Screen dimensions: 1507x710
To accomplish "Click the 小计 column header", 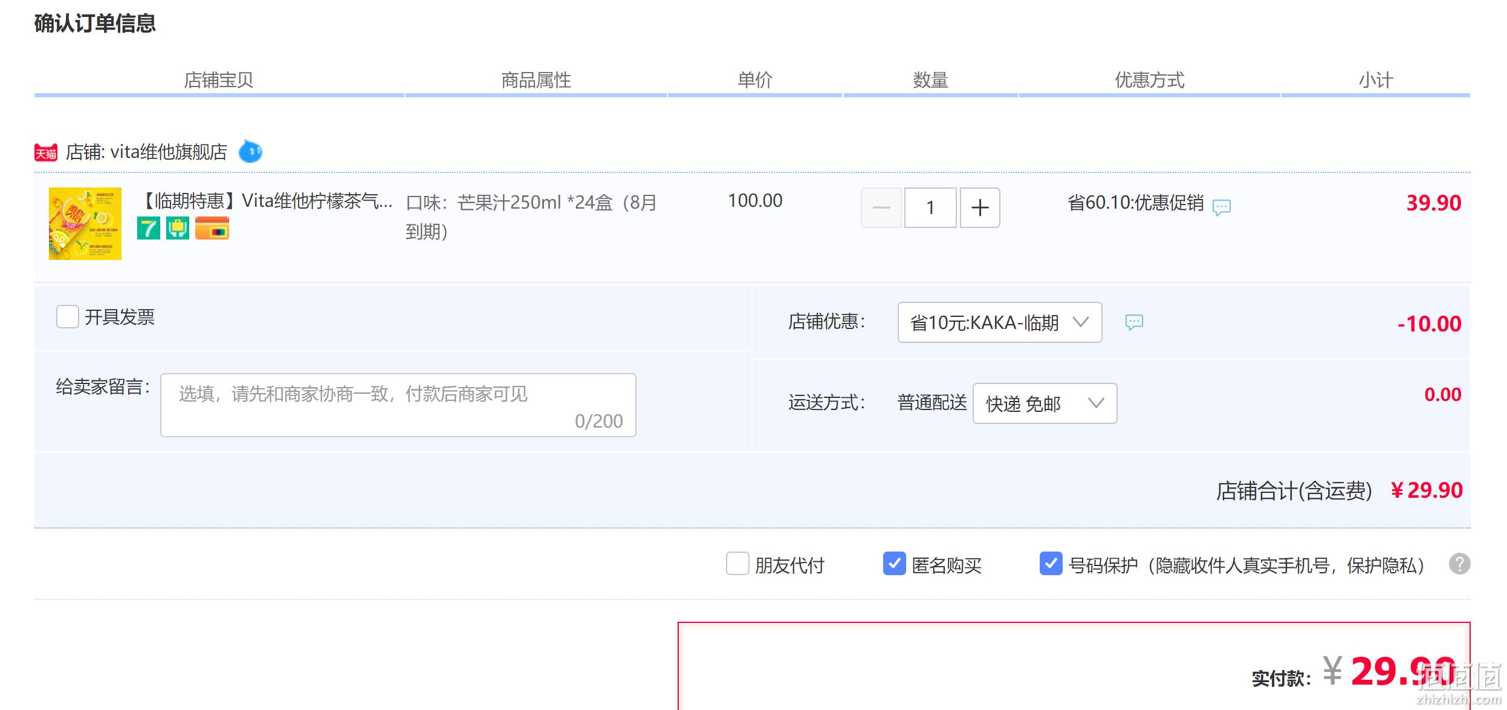I will point(1376,80).
